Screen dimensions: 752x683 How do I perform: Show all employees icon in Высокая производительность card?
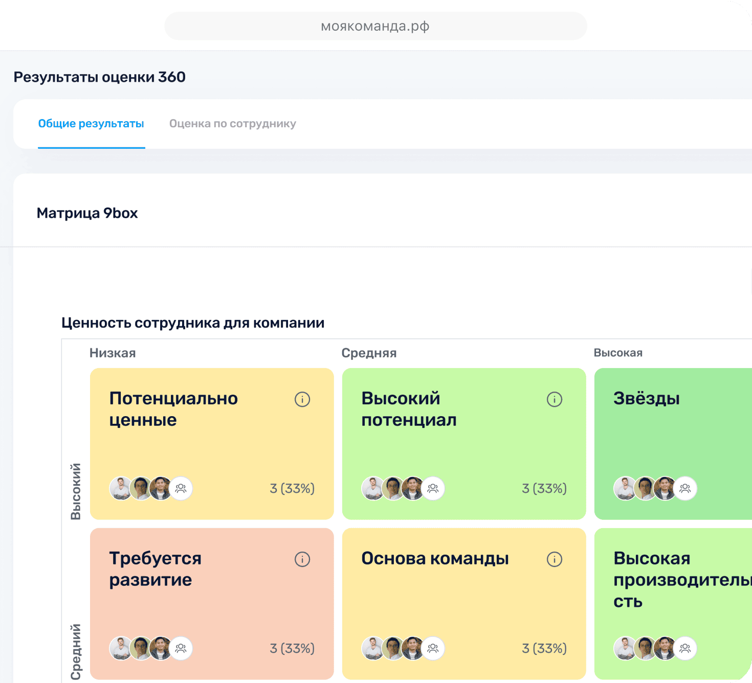click(x=685, y=648)
